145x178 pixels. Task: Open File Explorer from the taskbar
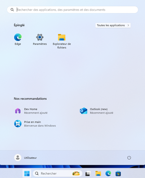point(98,173)
